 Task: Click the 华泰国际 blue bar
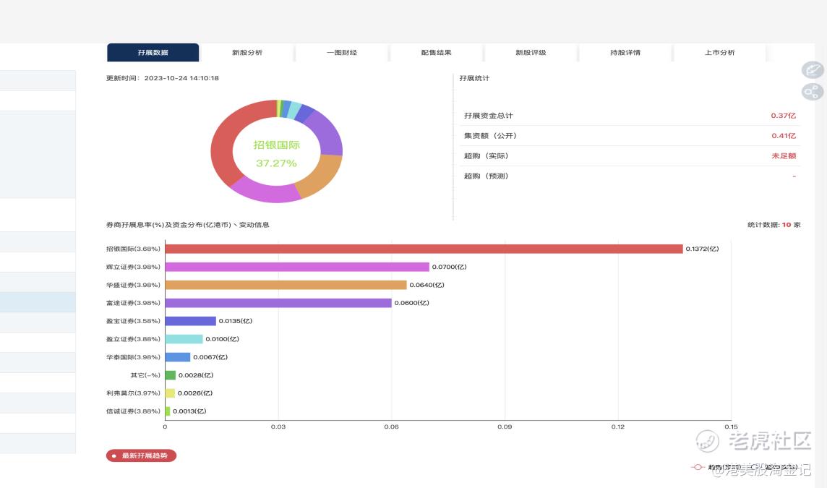[x=178, y=357]
